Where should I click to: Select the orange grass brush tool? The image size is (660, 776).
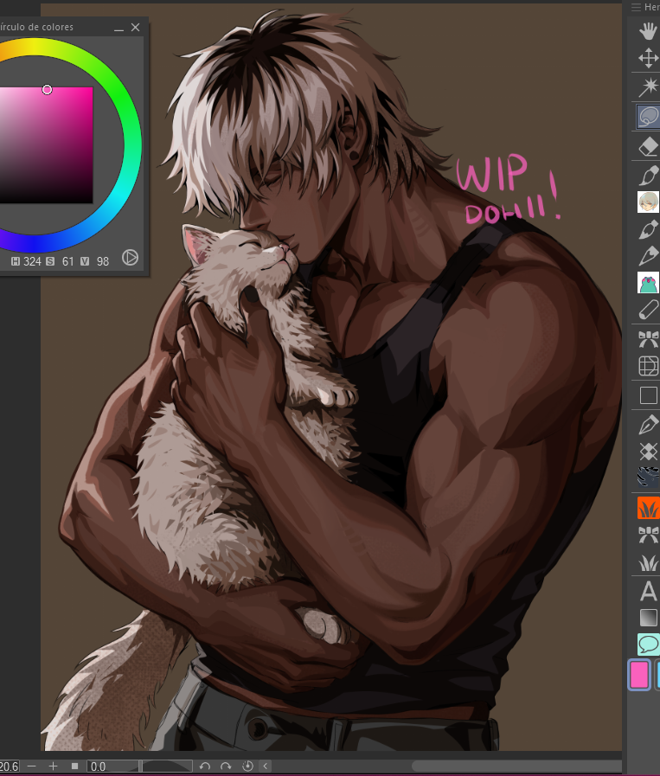point(648,508)
